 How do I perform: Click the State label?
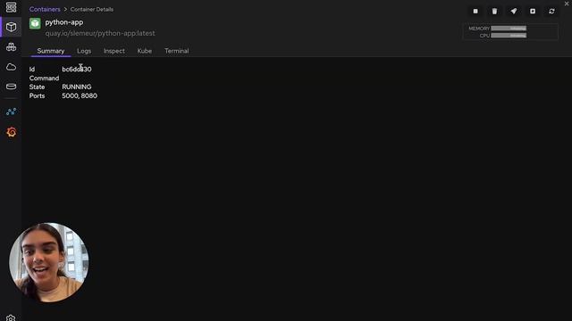[38, 87]
